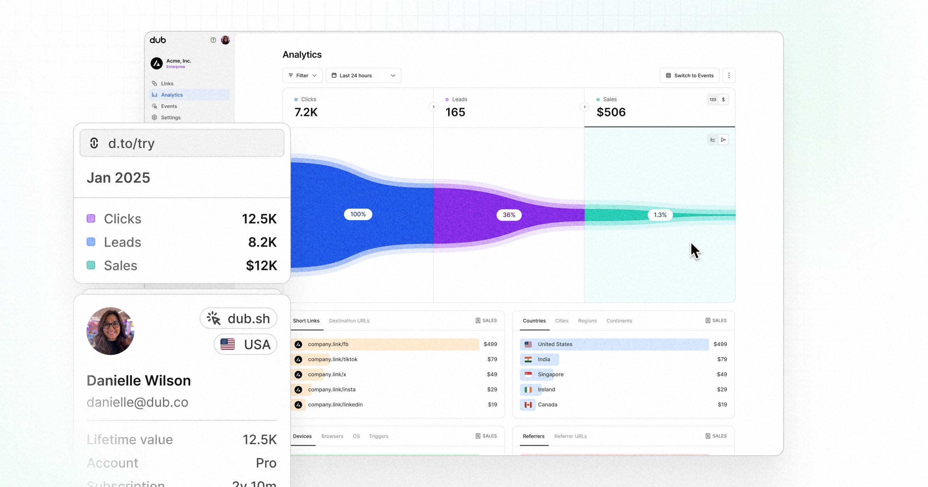
Task: Click the purple Clicks color swatch
Action: [x=91, y=219]
